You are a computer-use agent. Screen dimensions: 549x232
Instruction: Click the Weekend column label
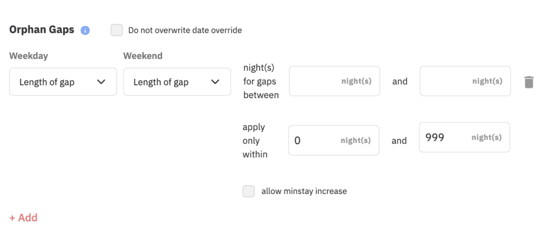point(143,56)
